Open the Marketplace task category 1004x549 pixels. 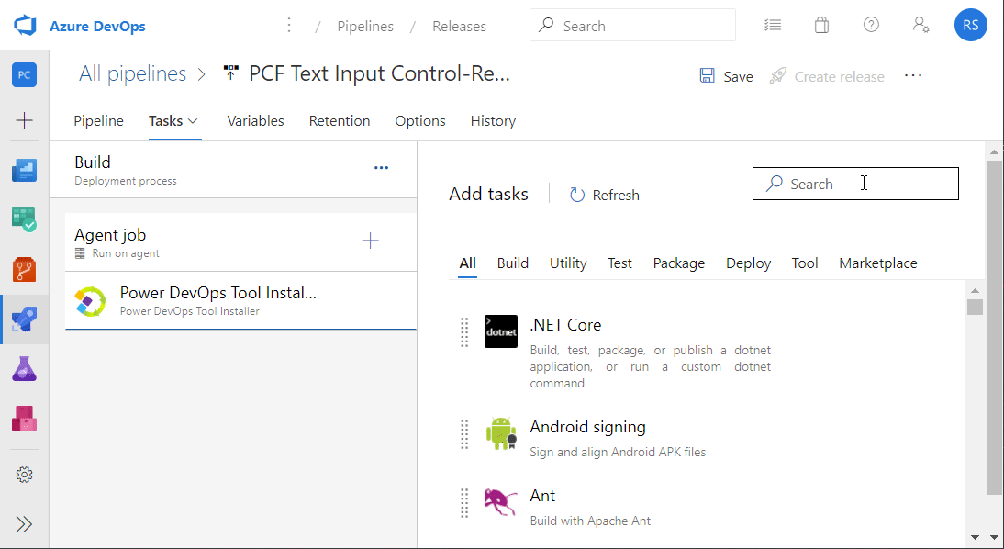coord(878,263)
